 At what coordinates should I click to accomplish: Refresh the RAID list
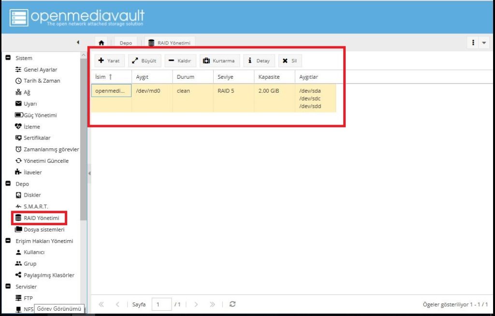point(233,304)
